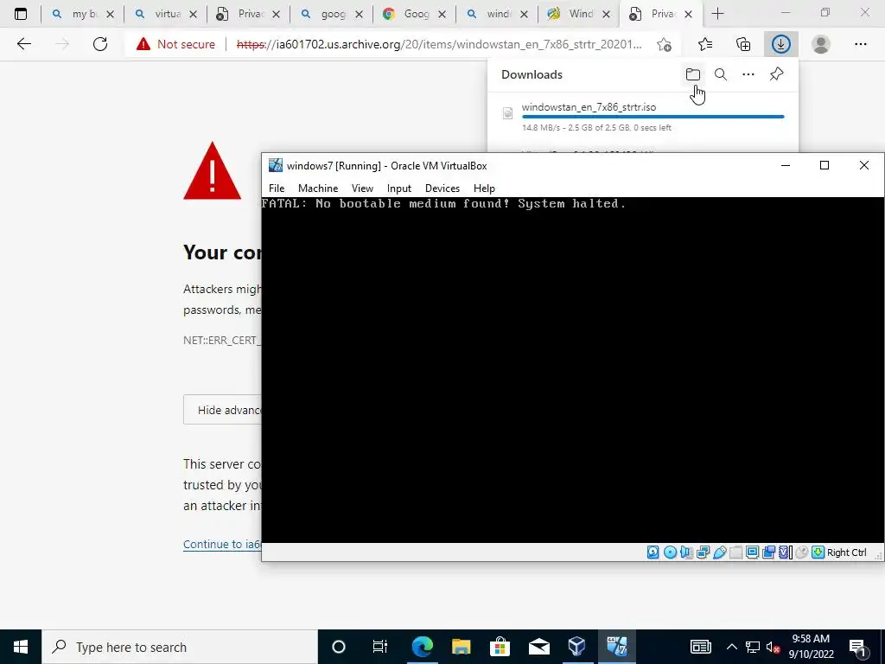
Task: Open display indicator in VirtualBox status bar
Action: [753, 552]
